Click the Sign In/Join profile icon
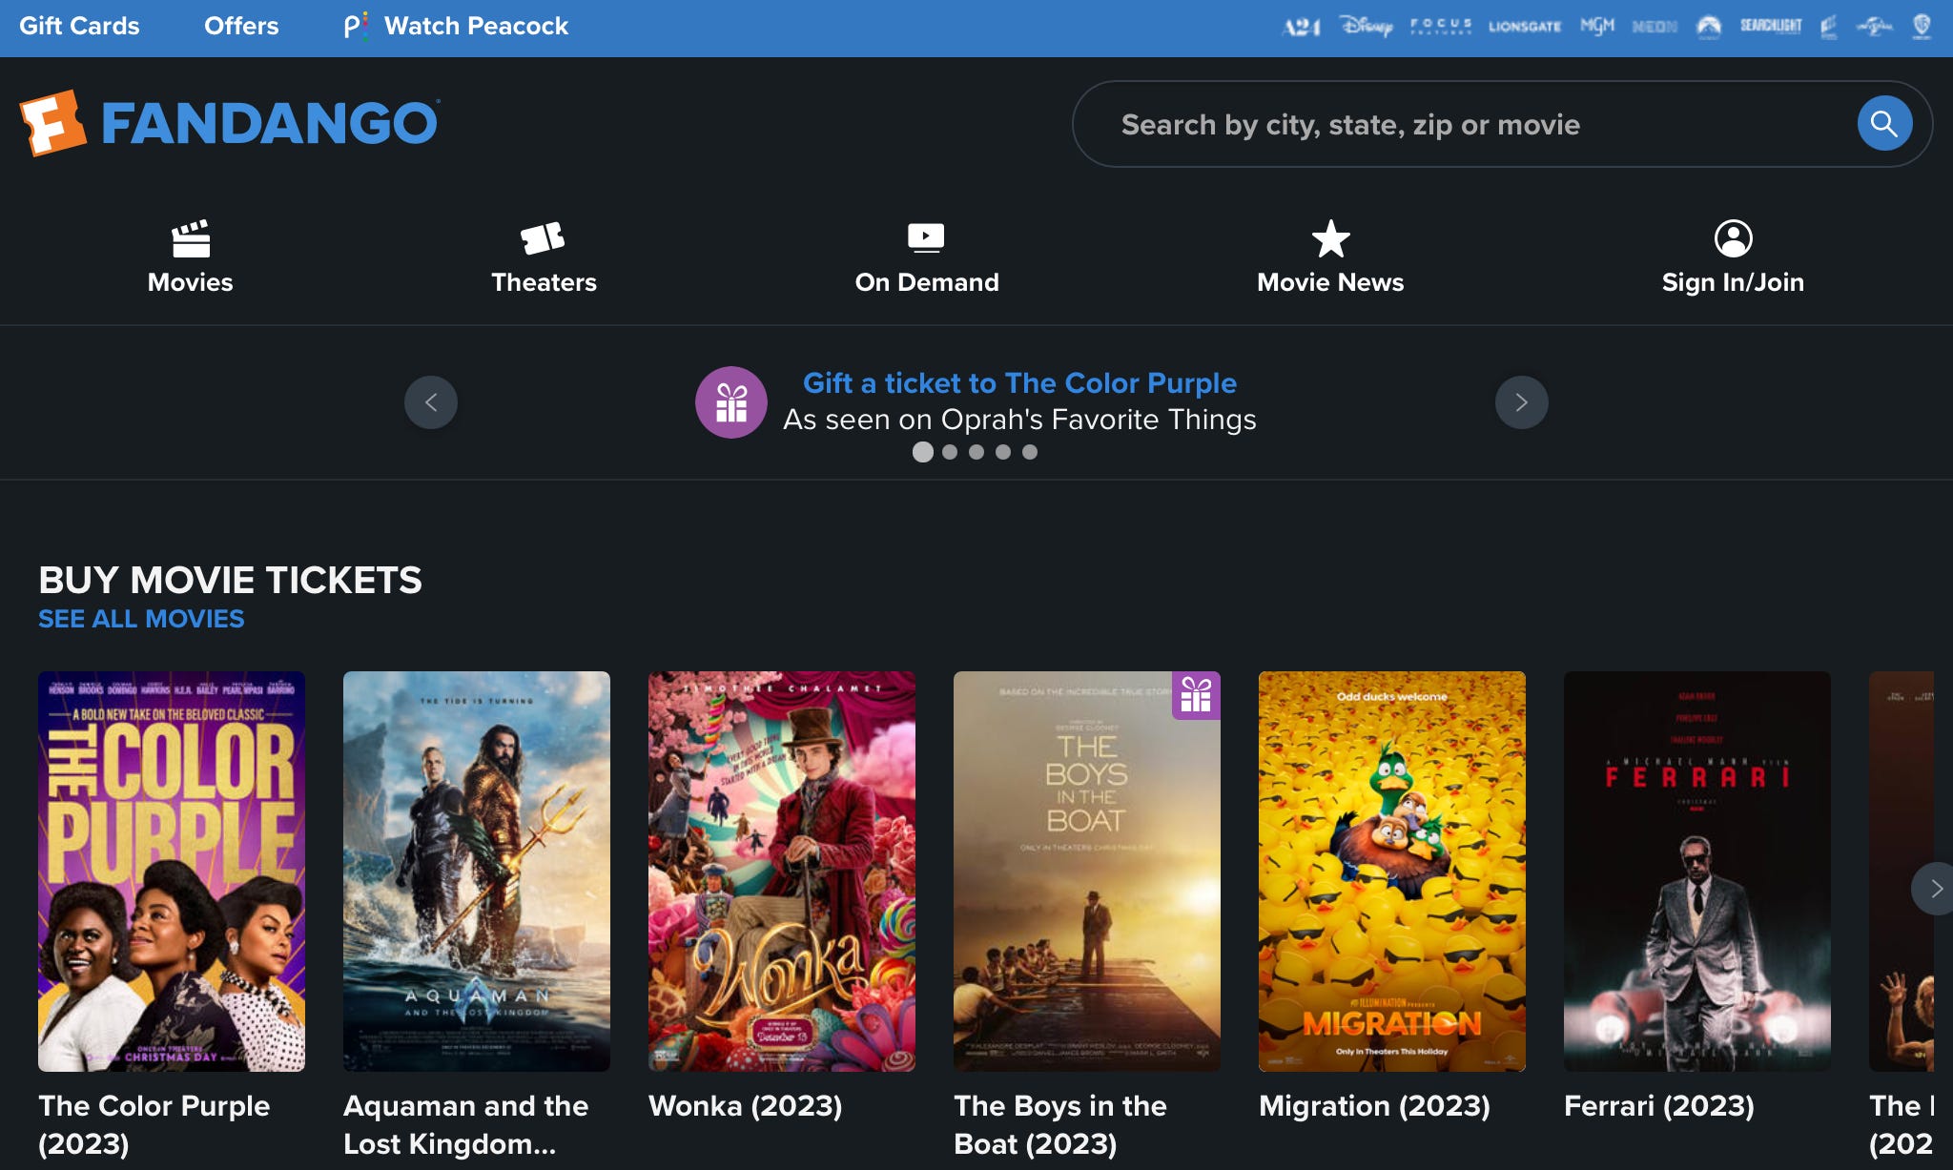Screen dimensions: 1953x1170 [x=1733, y=238]
